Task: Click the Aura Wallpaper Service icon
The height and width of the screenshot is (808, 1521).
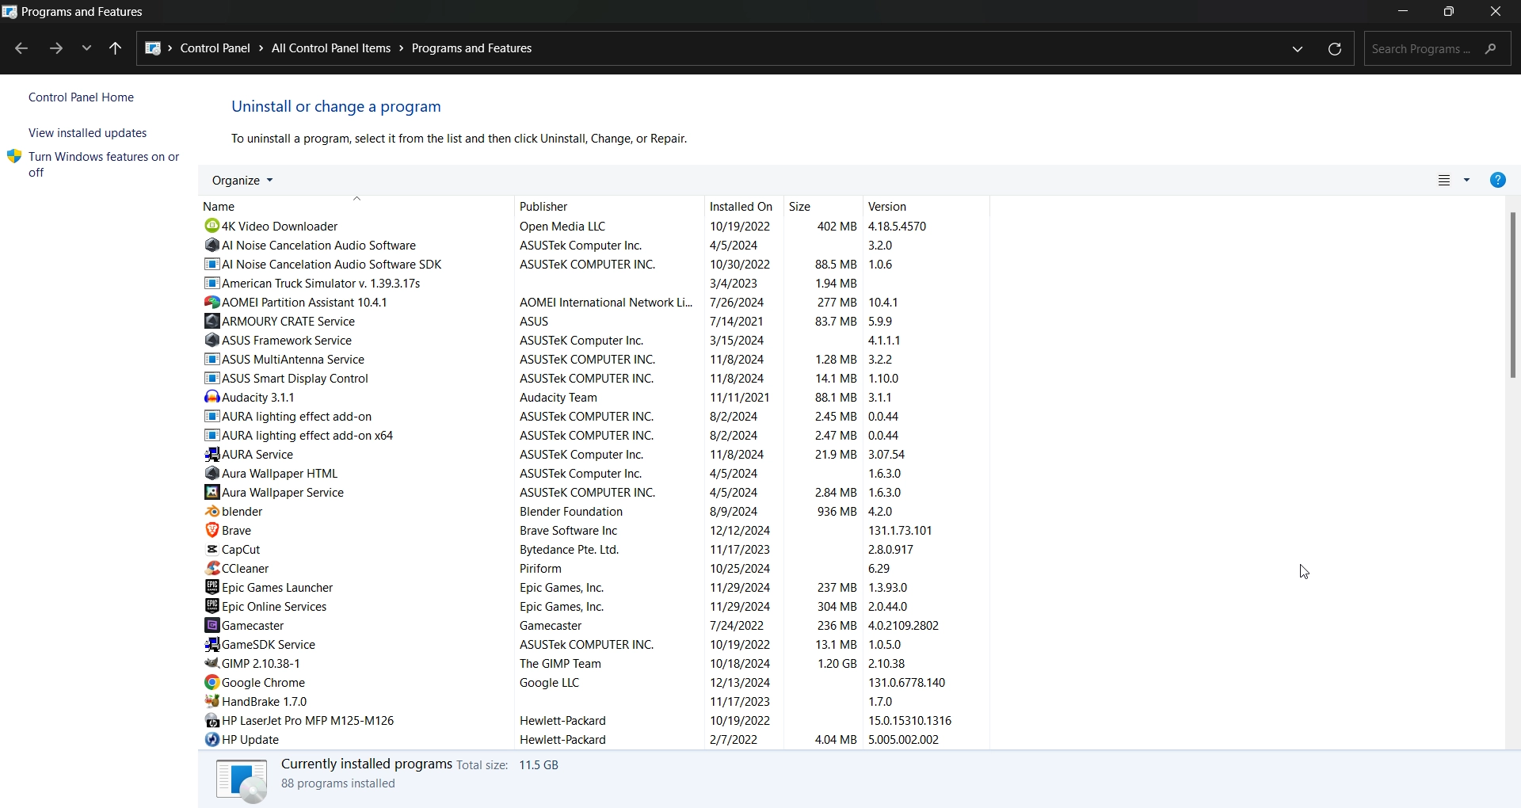Action: point(212,492)
